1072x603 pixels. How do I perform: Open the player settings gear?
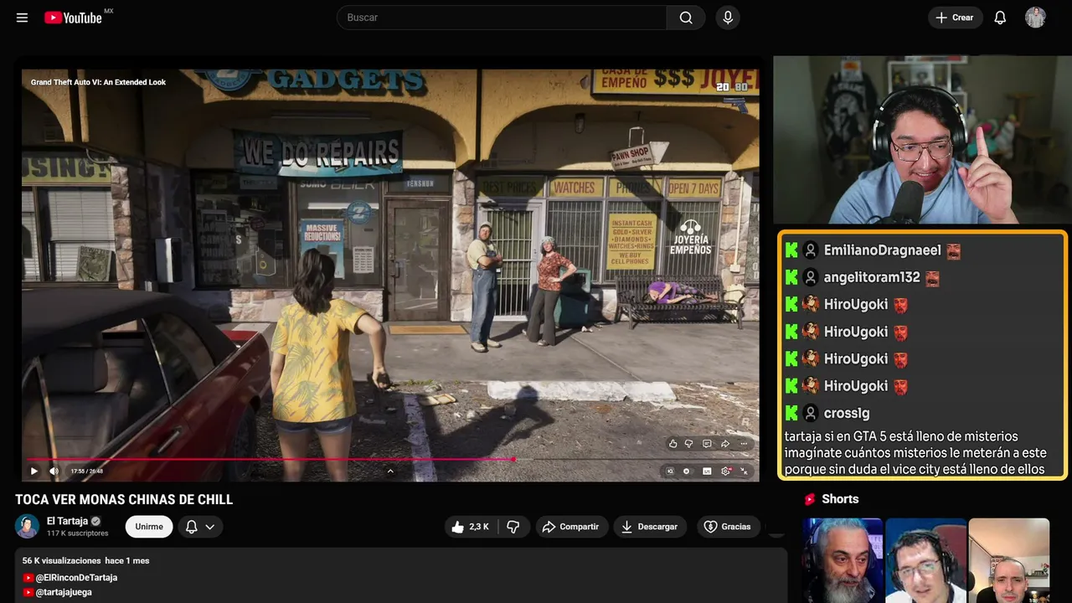[726, 472]
